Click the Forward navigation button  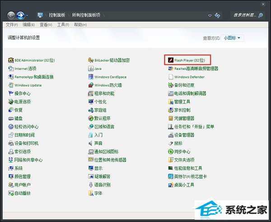pyautogui.click(x=21, y=15)
